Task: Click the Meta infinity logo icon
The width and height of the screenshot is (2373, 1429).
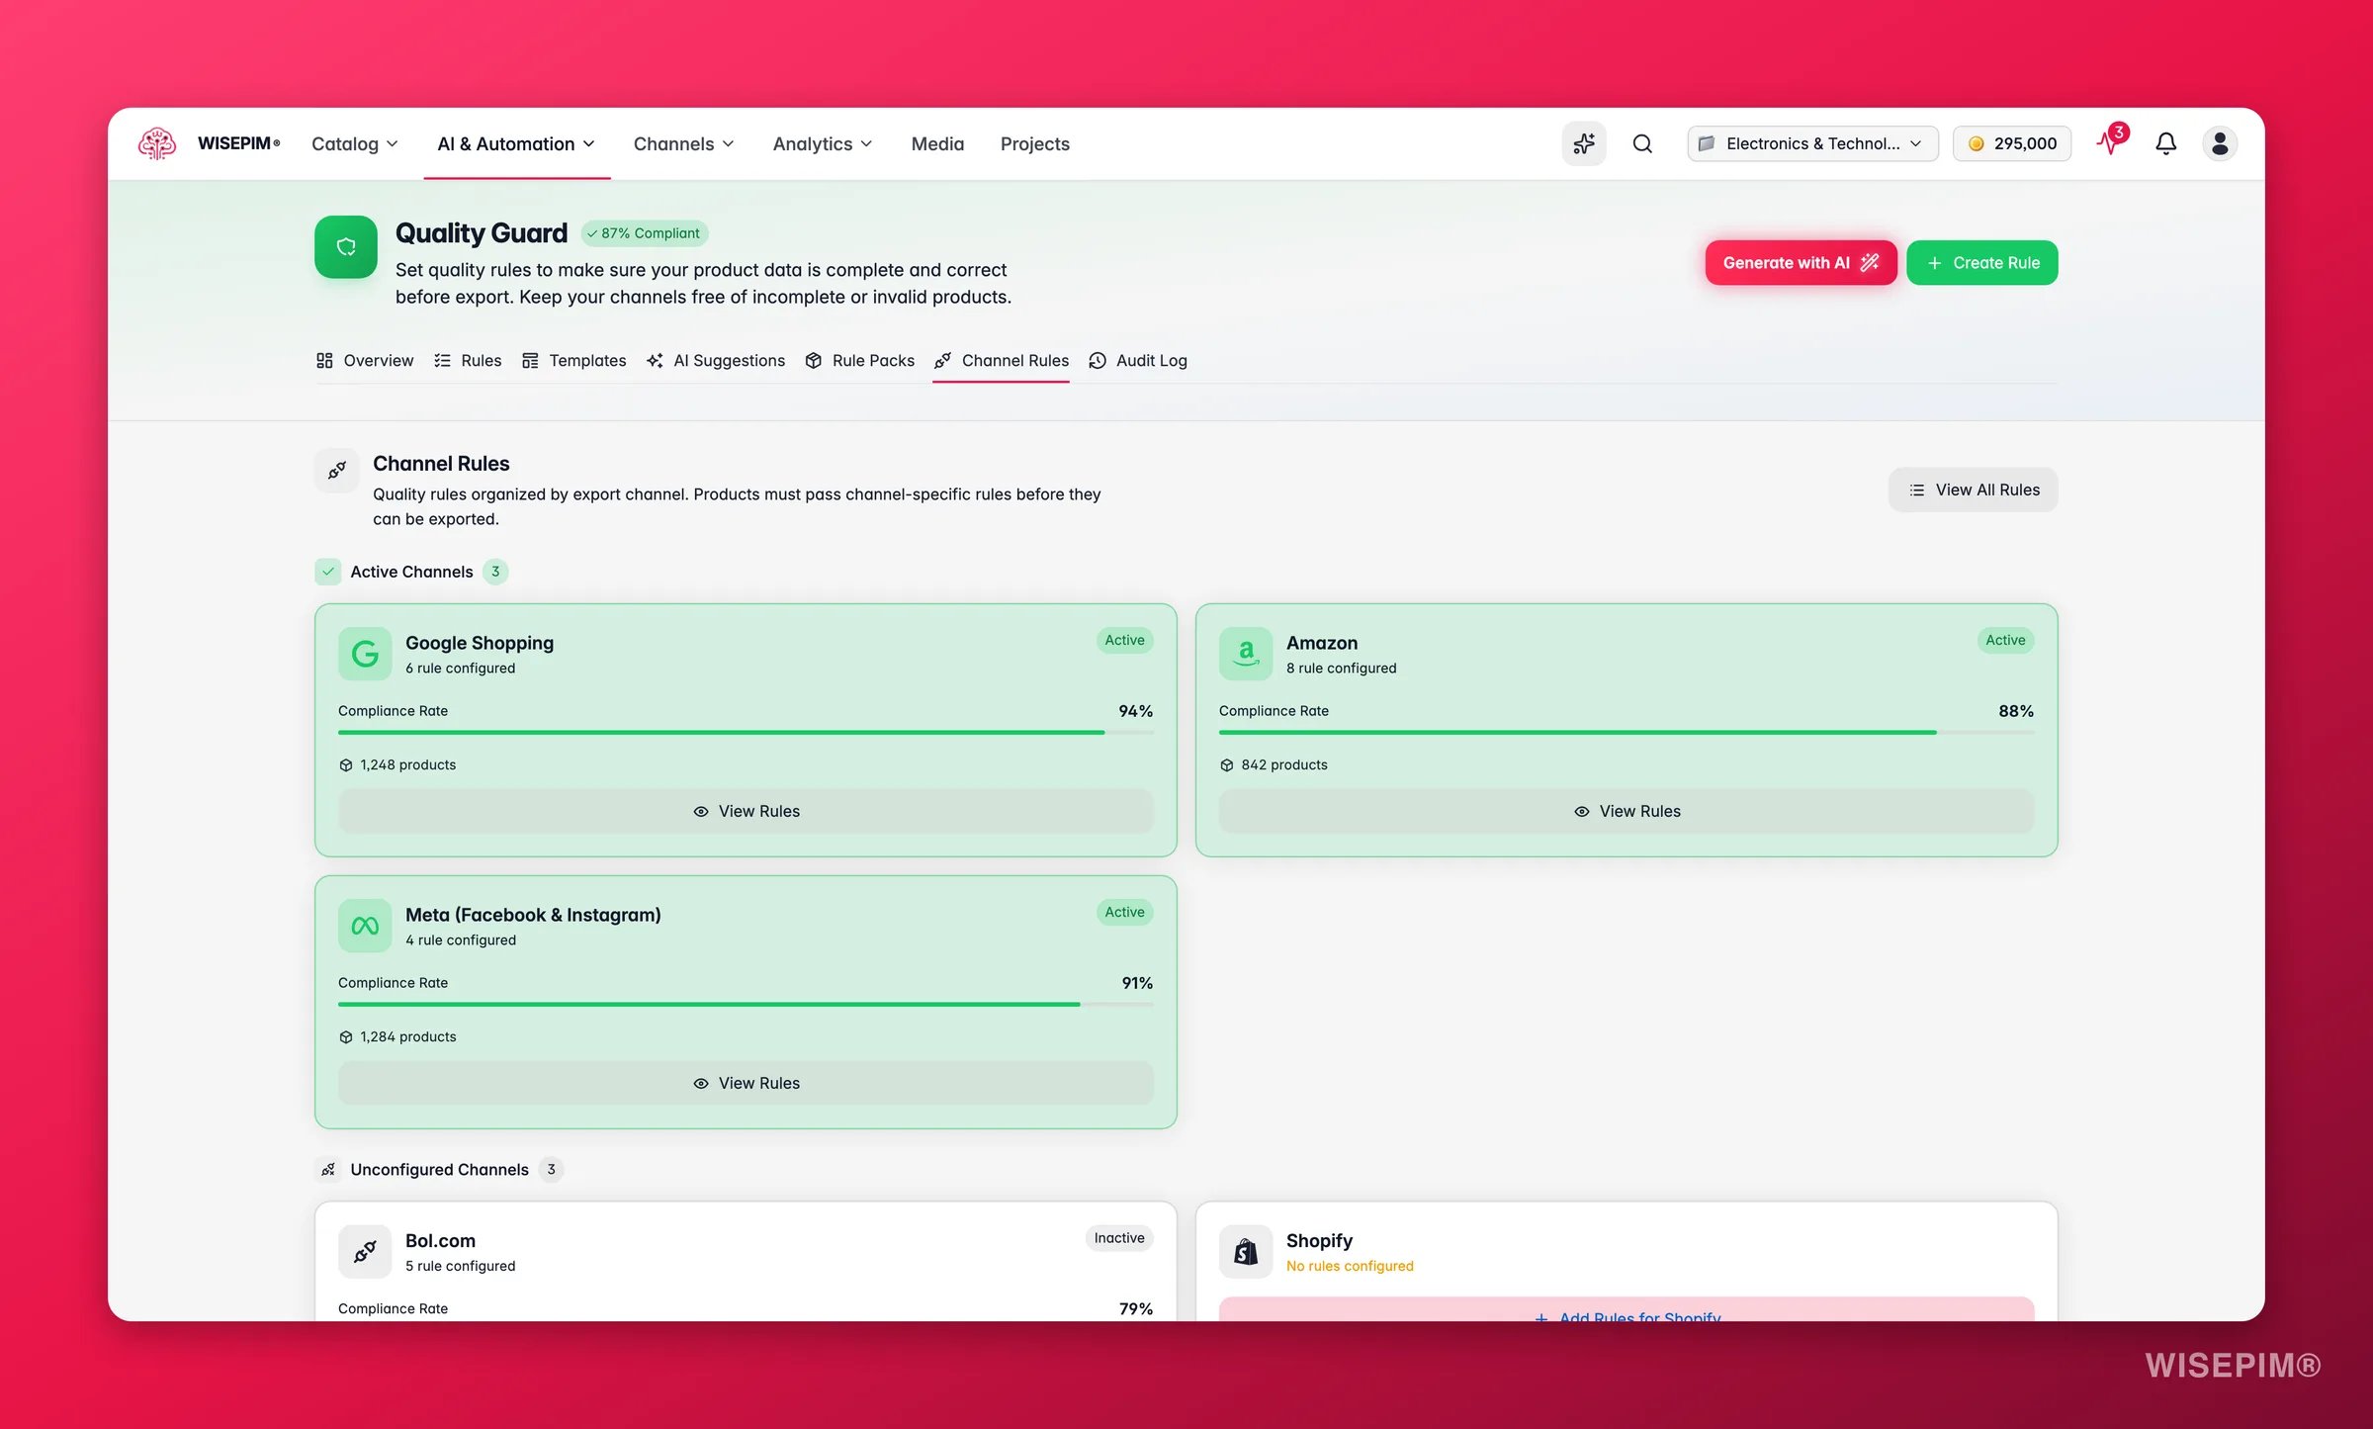Action: click(365, 926)
